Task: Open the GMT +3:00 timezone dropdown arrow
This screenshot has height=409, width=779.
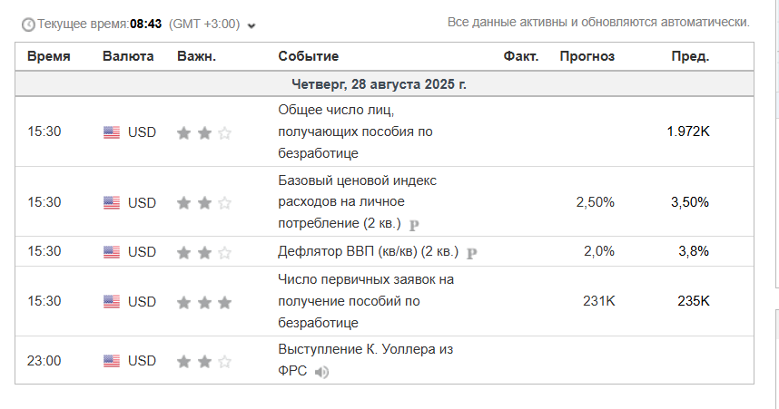Action: (251, 25)
